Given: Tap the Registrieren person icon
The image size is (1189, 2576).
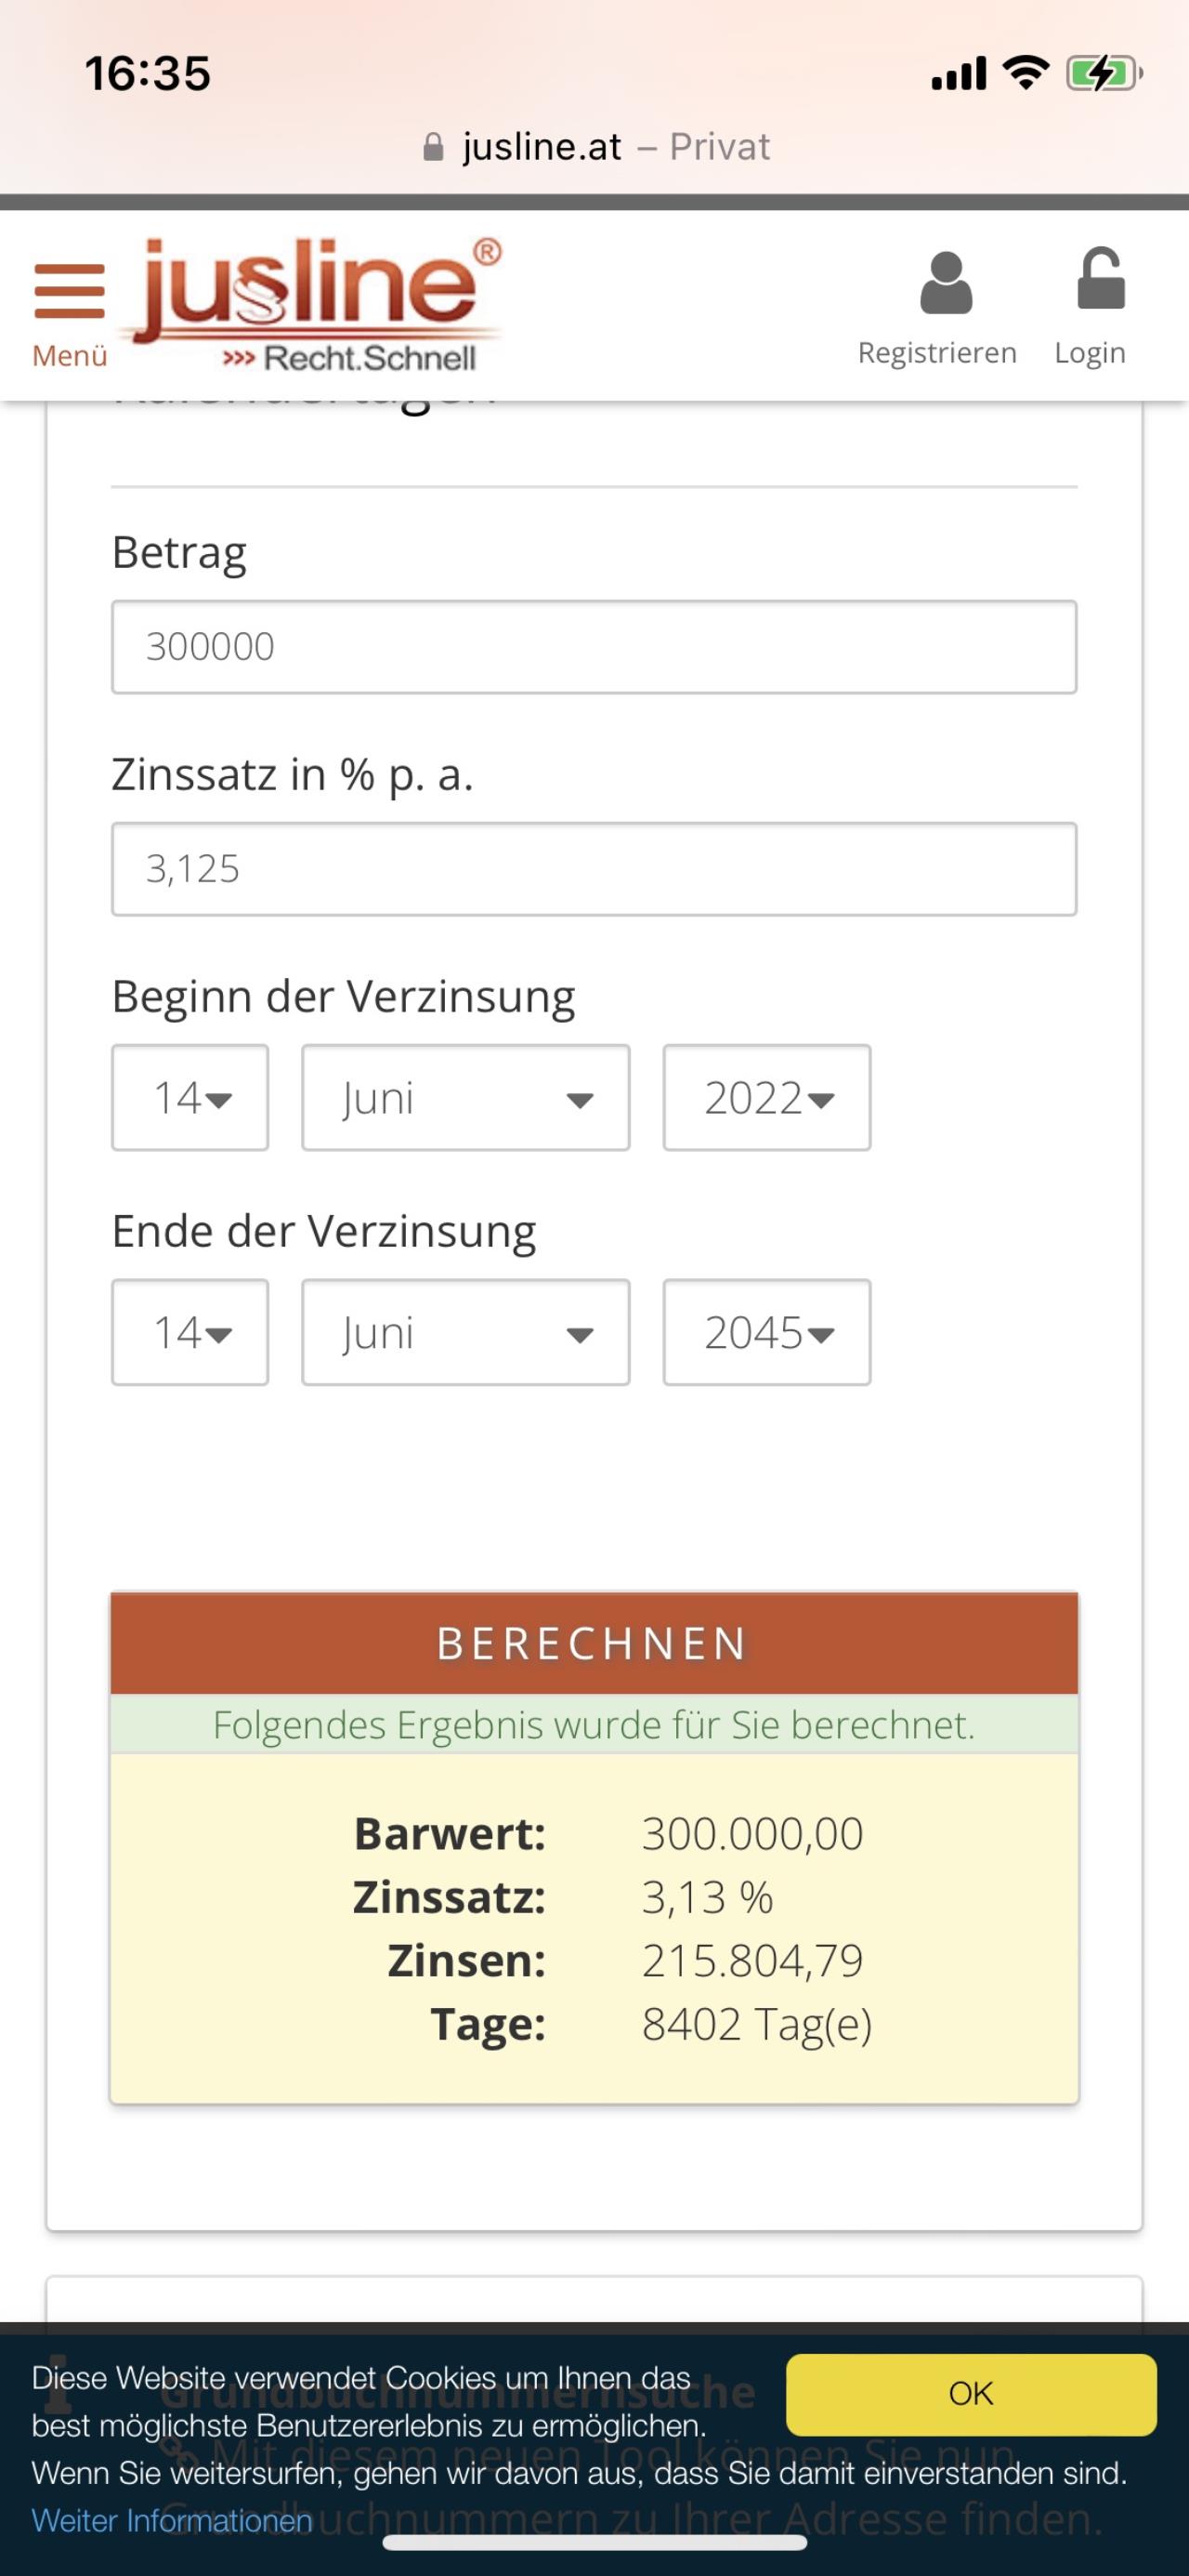Looking at the screenshot, I should tap(946, 283).
